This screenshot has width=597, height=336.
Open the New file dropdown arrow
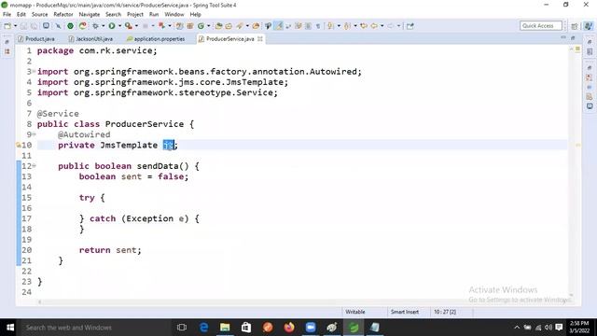coord(15,26)
